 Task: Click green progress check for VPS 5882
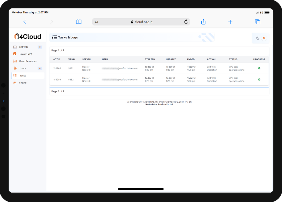point(259,79)
